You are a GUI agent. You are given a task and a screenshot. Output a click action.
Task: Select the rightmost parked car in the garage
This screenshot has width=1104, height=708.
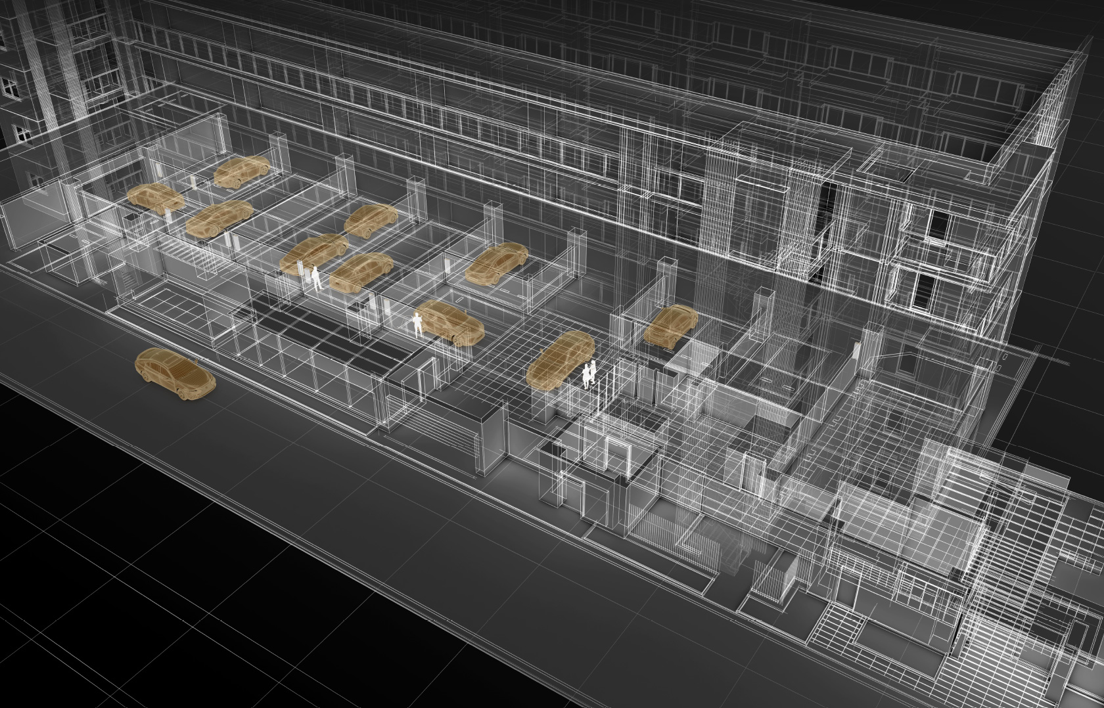coord(670,324)
